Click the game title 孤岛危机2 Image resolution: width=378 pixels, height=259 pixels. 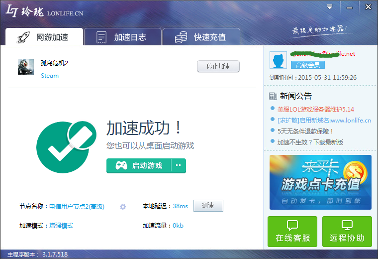coord(55,63)
